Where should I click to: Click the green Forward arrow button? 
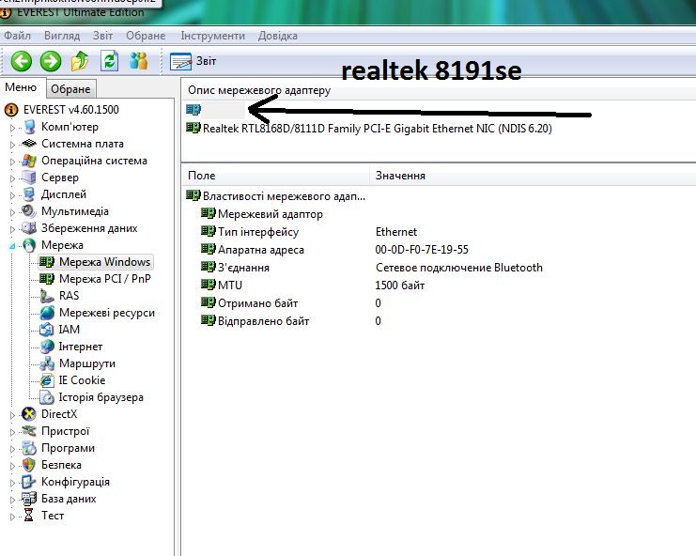[x=51, y=61]
